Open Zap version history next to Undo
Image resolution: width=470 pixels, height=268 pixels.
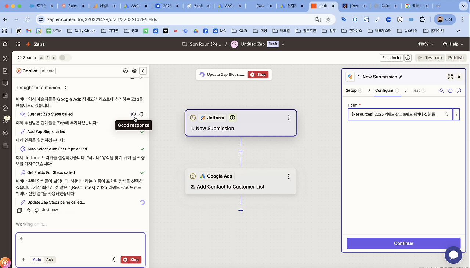click(x=408, y=57)
